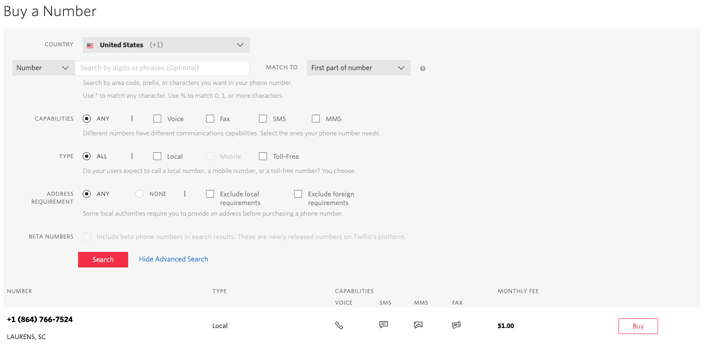This screenshot has width=704, height=345.
Task: Click Buy for +1 (864) 766-7524
Action: (x=638, y=326)
